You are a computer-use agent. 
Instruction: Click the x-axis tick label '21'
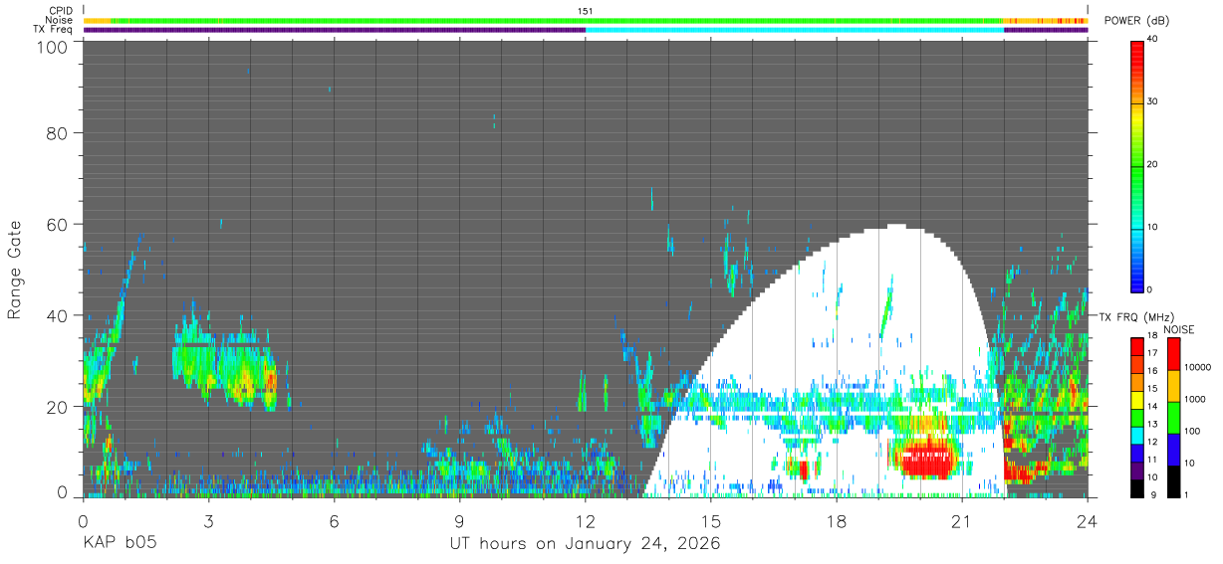tap(961, 520)
